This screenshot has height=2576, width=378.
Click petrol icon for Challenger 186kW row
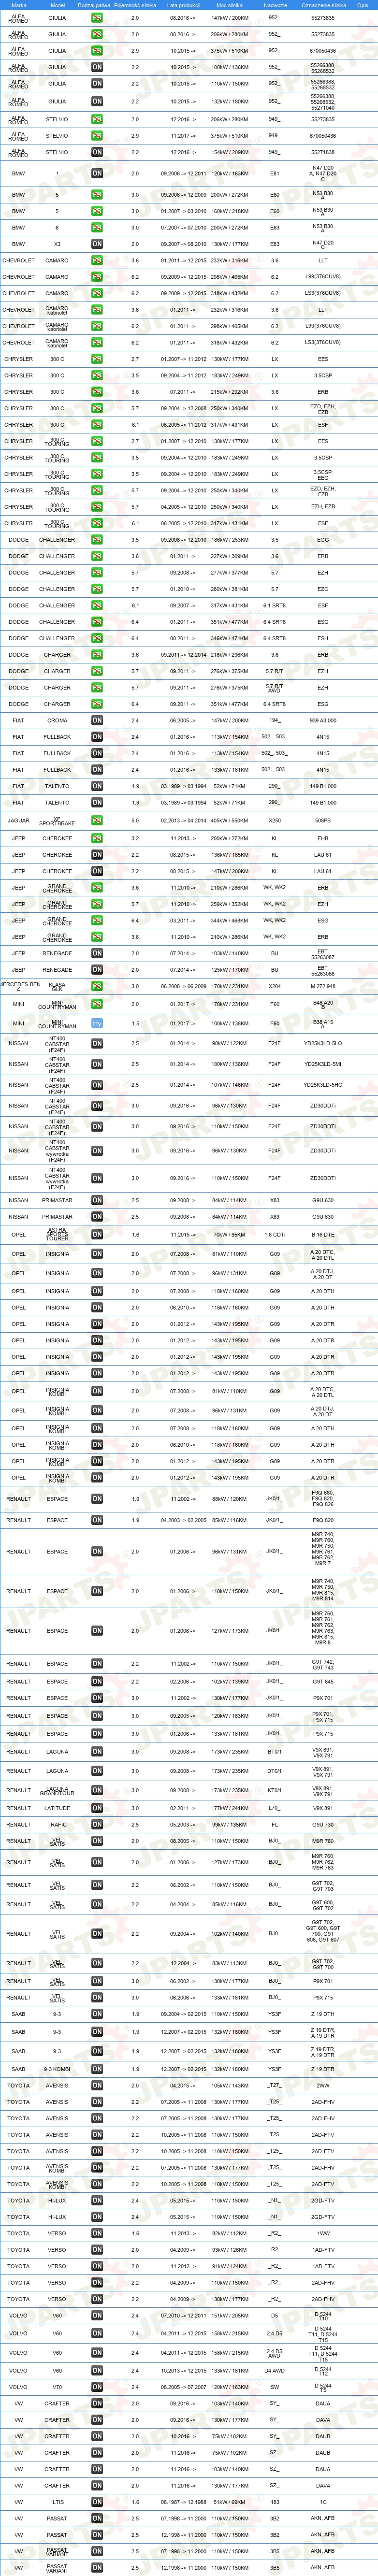(97, 540)
